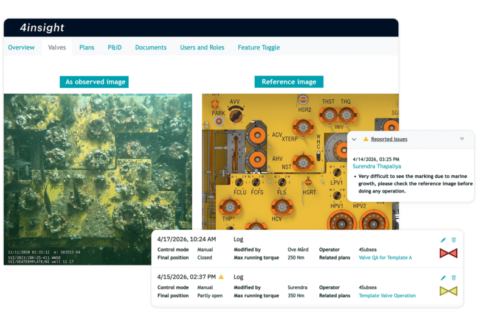The width and height of the screenshot is (484, 327).
Task: Click the red closed valve symbol
Action: 449,253
